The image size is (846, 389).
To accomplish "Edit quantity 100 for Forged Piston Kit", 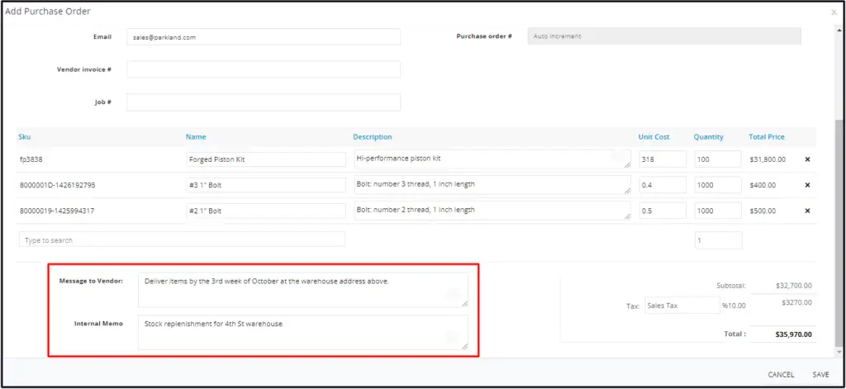I will (x=718, y=159).
